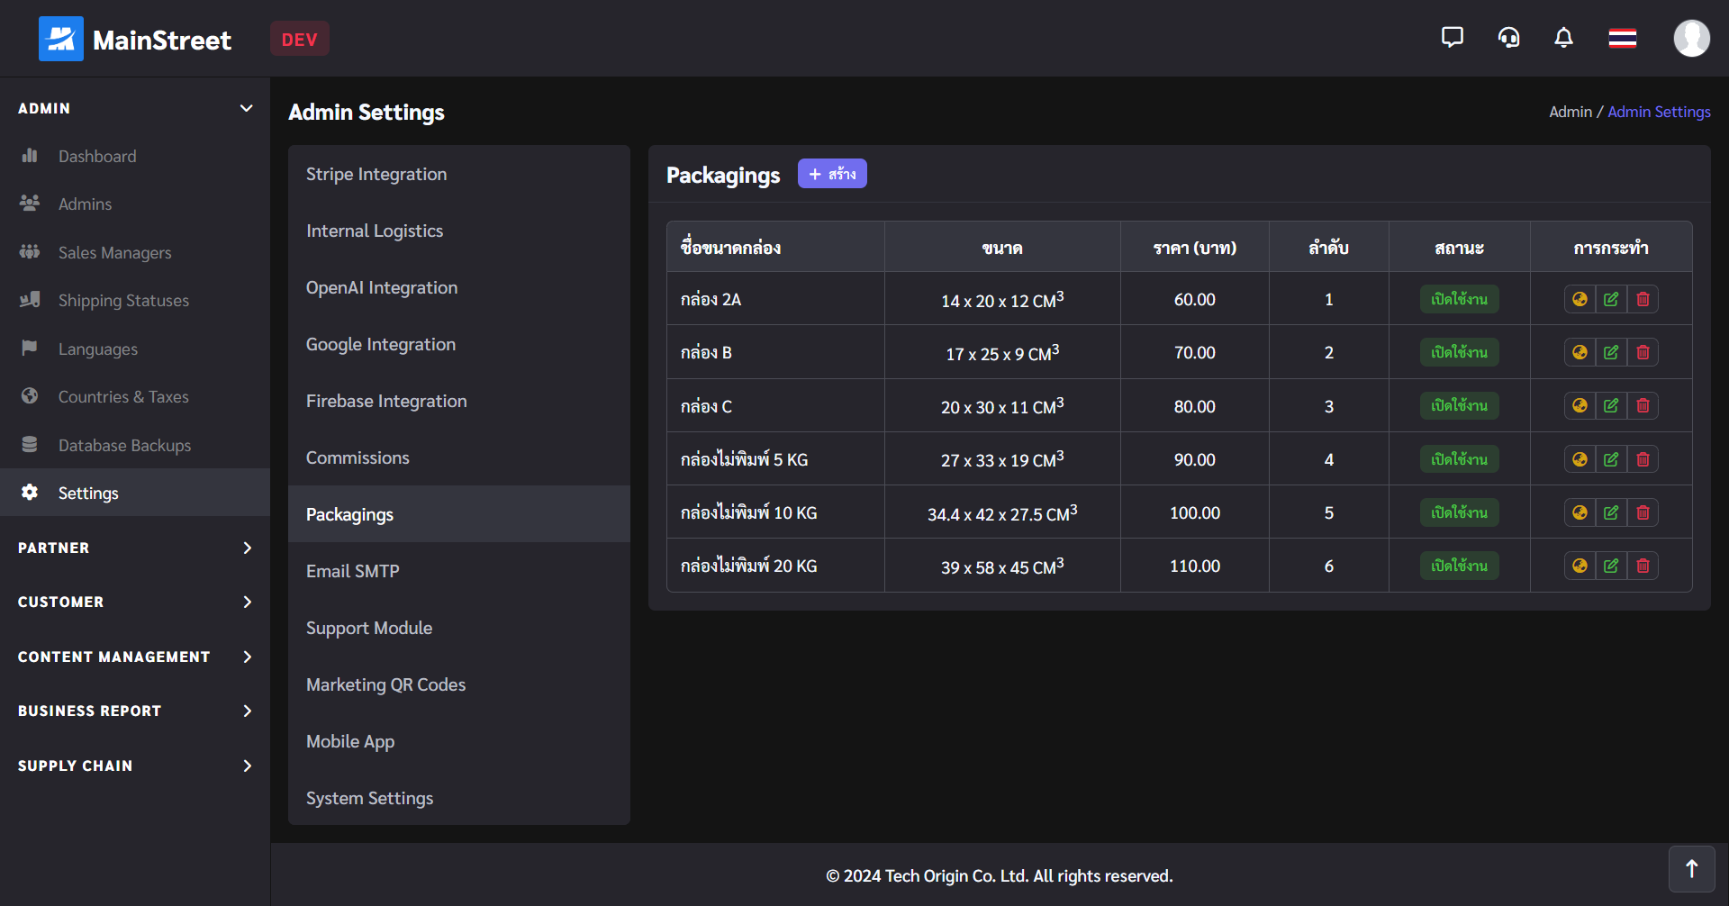Toggle status badge for กล่อง C
Screen dimensions: 1729x906
tap(1459, 405)
